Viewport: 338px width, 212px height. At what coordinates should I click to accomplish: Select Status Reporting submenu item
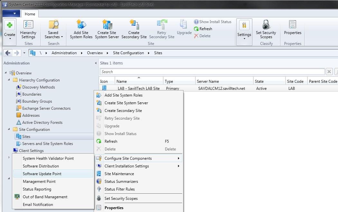(53, 189)
